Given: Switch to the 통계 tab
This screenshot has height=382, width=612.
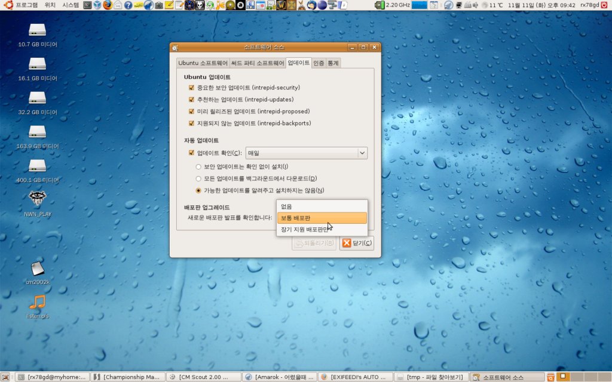Looking at the screenshot, I should tap(333, 63).
